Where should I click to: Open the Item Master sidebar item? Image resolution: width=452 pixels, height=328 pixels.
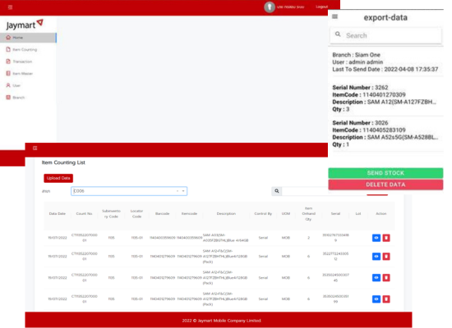coord(20,74)
